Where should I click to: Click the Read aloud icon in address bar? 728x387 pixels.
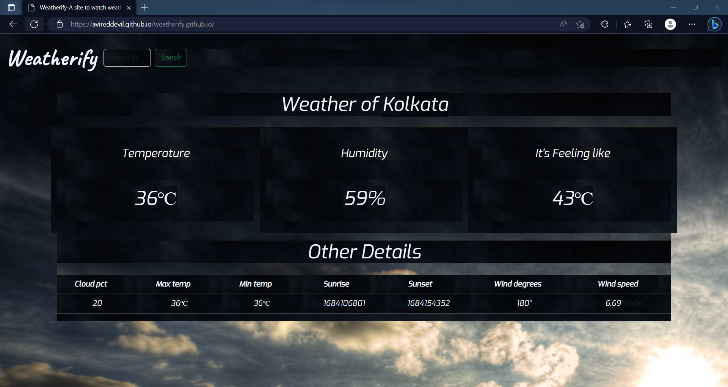click(x=562, y=24)
